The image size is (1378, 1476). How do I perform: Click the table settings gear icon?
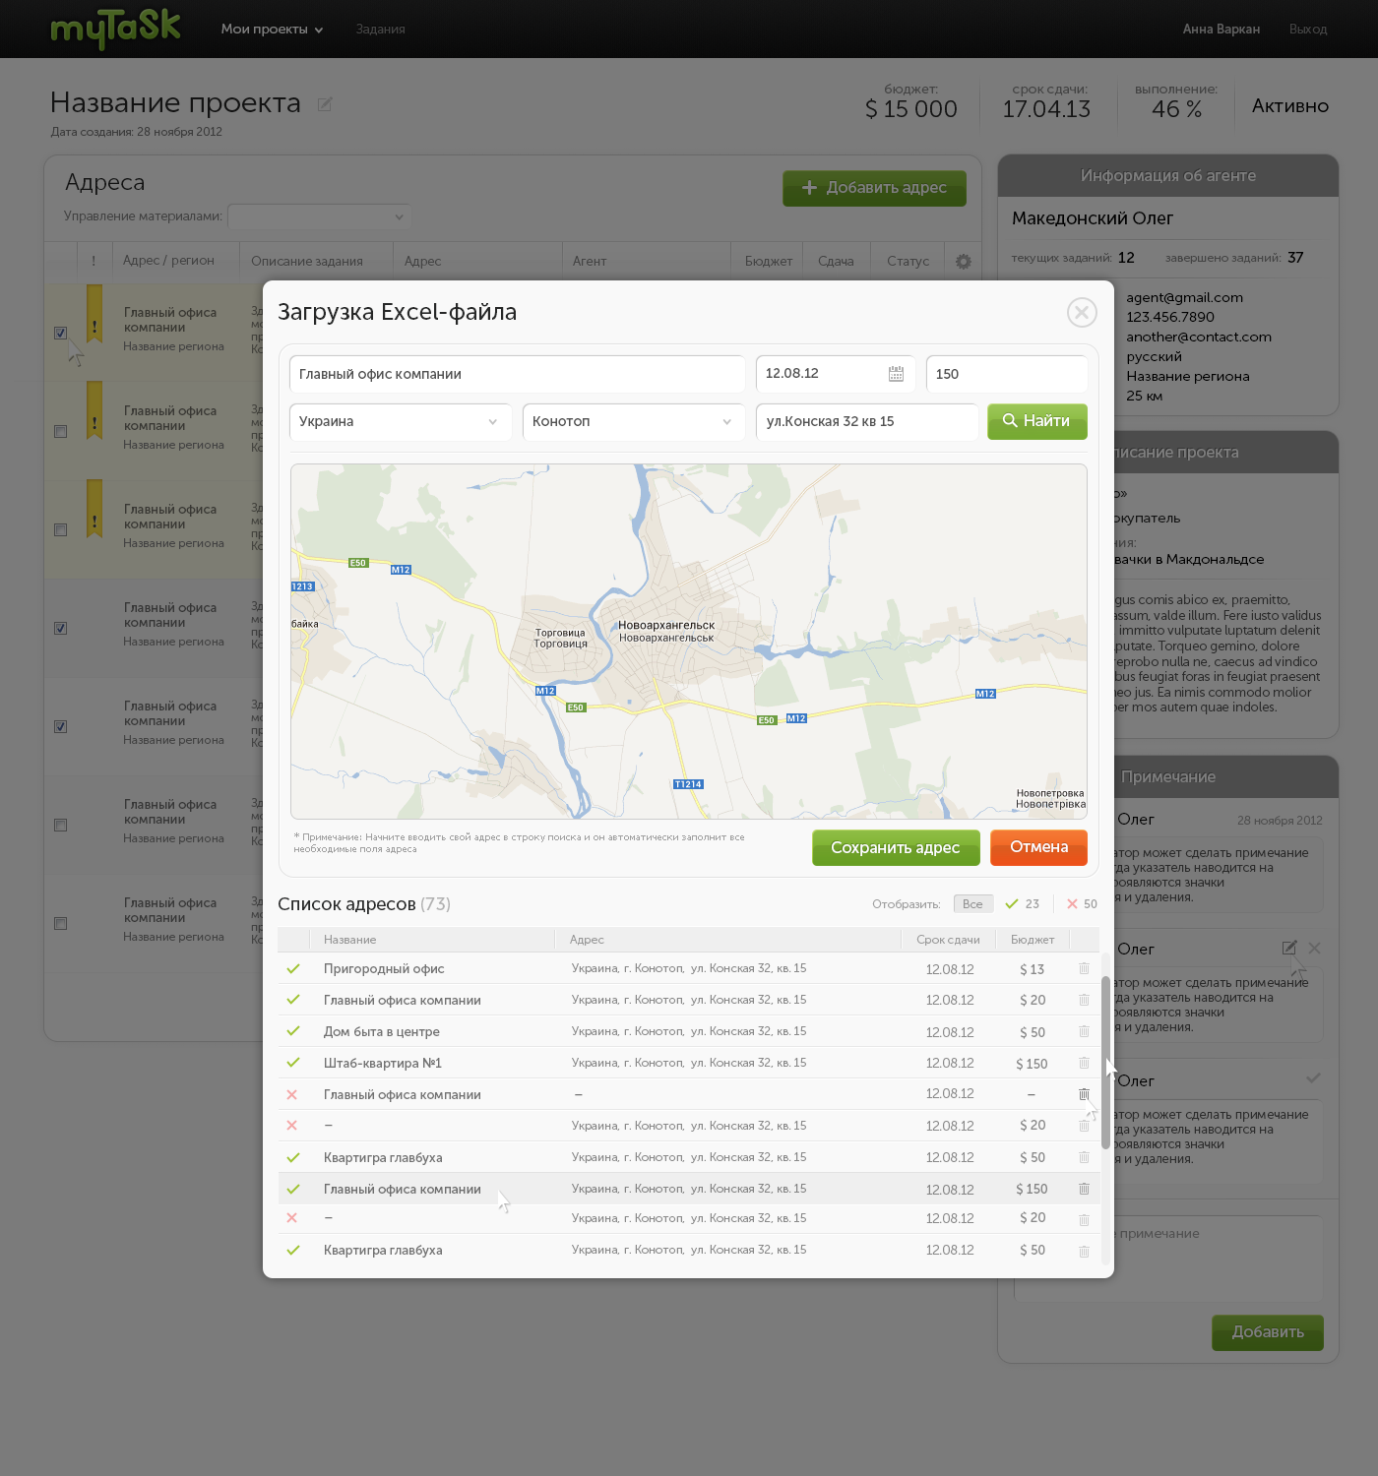tap(963, 262)
